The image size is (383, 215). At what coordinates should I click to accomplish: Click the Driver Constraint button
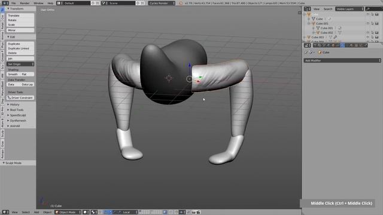tap(20, 98)
